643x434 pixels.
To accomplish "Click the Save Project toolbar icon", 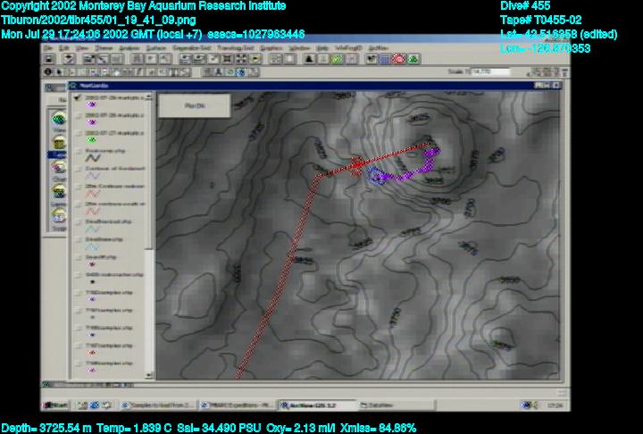I will click(x=48, y=59).
